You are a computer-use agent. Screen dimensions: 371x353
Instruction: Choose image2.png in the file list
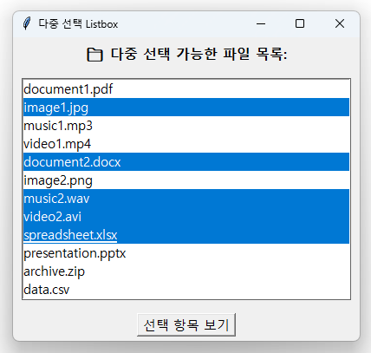pos(186,180)
